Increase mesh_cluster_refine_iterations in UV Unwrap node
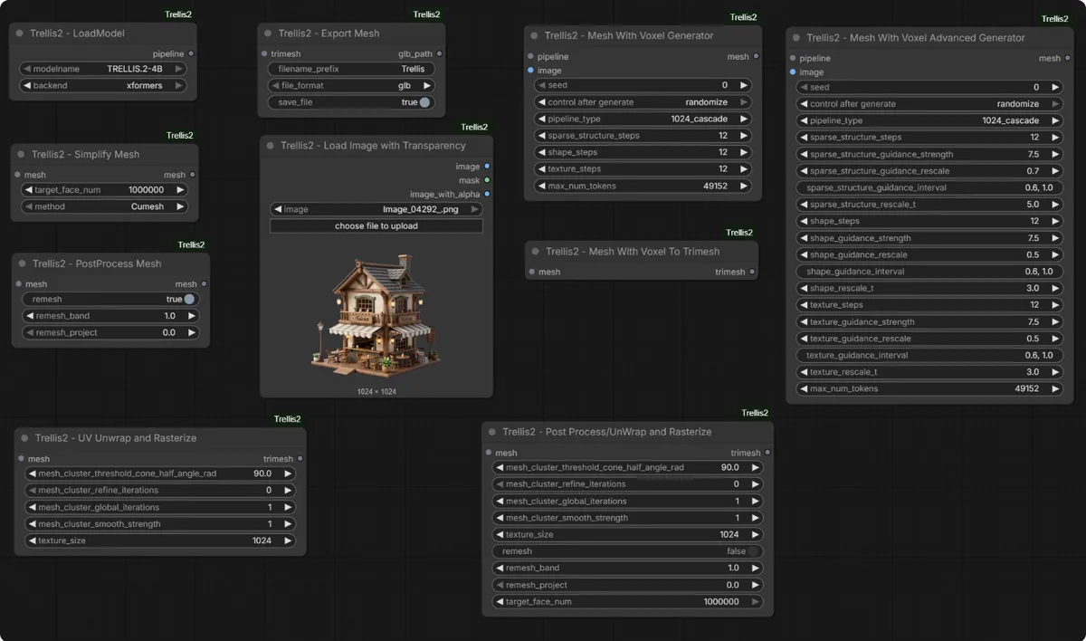This screenshot has height=641, width=1086. (x=288, y=490)
